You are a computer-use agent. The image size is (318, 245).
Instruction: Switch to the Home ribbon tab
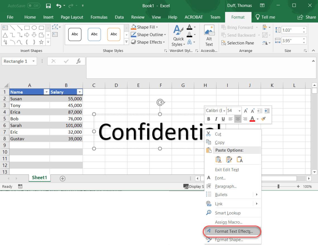(x=30, y=17)
